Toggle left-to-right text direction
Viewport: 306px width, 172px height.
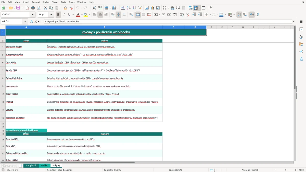239,15
